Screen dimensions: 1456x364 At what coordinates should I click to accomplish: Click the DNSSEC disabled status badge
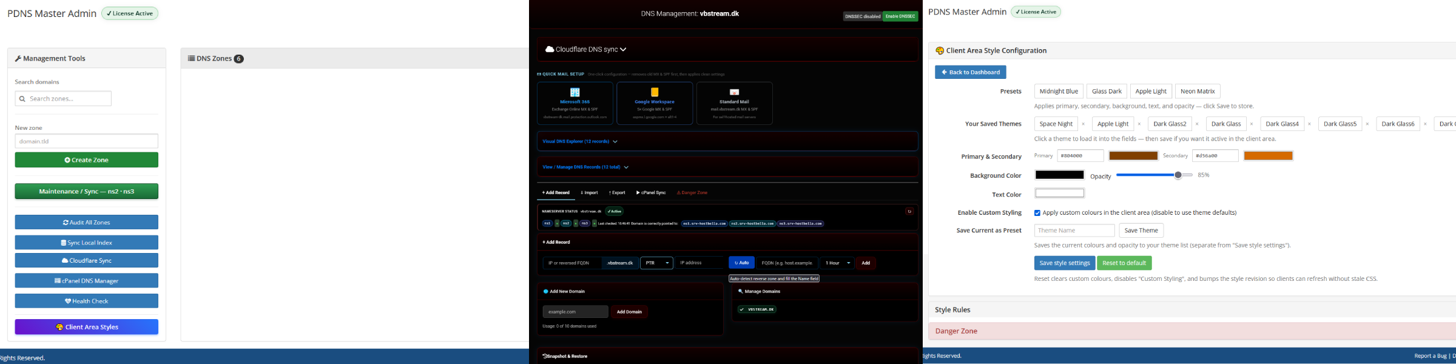[863, 16]
